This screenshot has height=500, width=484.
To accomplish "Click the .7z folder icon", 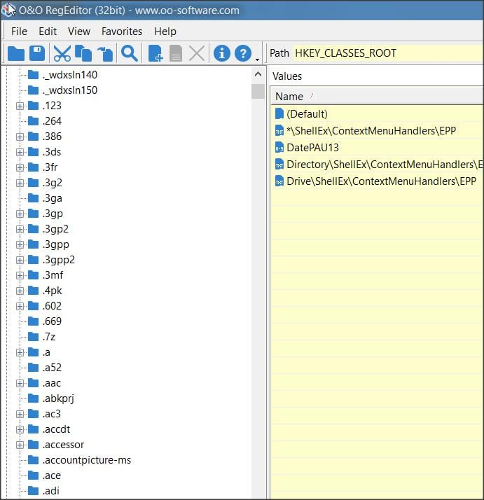I will point(33,336).
